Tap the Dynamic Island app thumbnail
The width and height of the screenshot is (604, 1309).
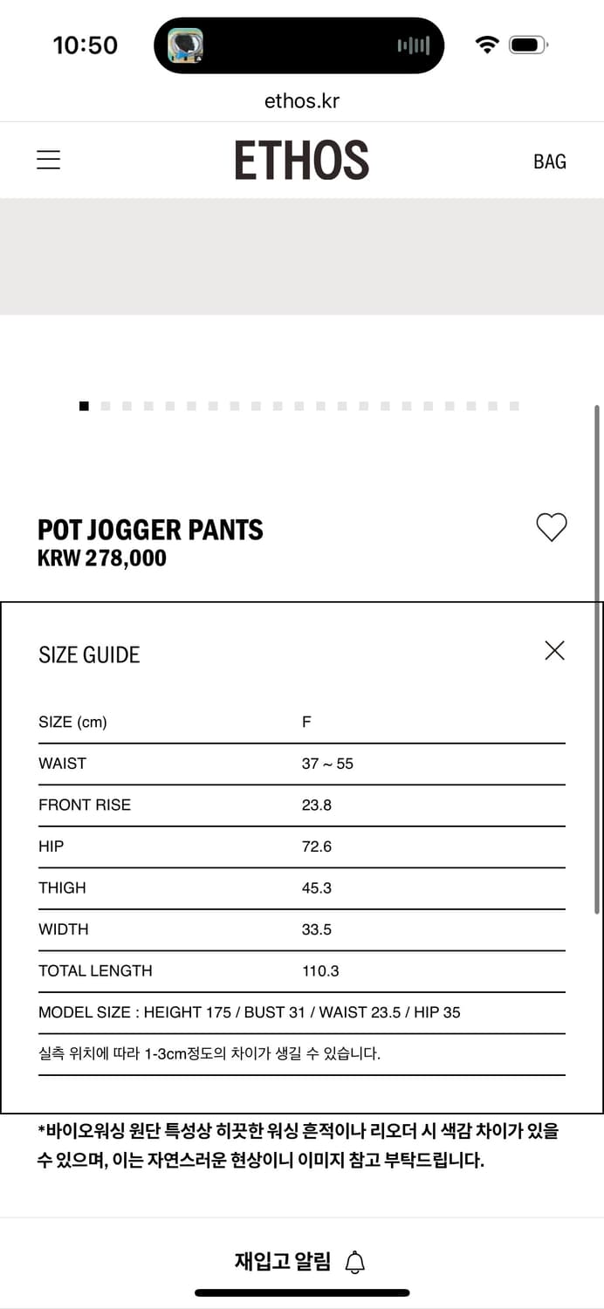click(x=185, y=45)
